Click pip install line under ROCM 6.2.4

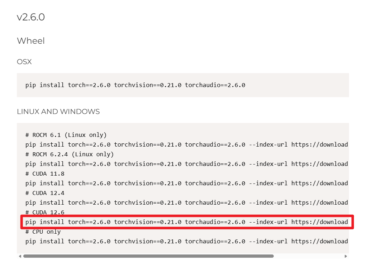tap(187, 164)
